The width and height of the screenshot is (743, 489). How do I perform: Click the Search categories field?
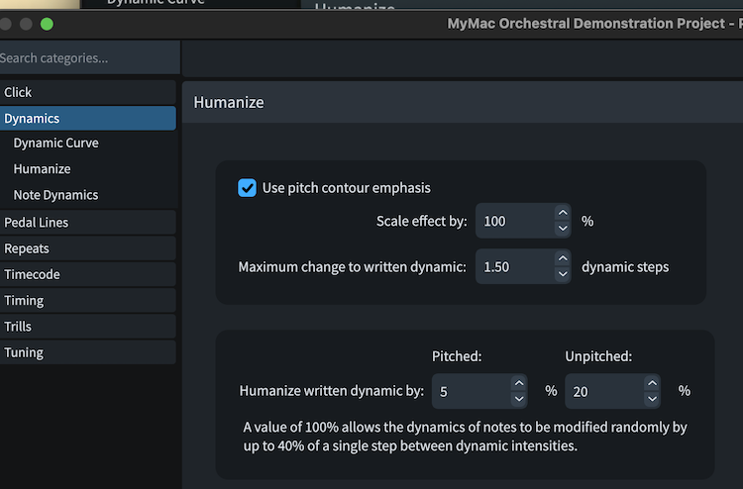click(x=87, y=58)
